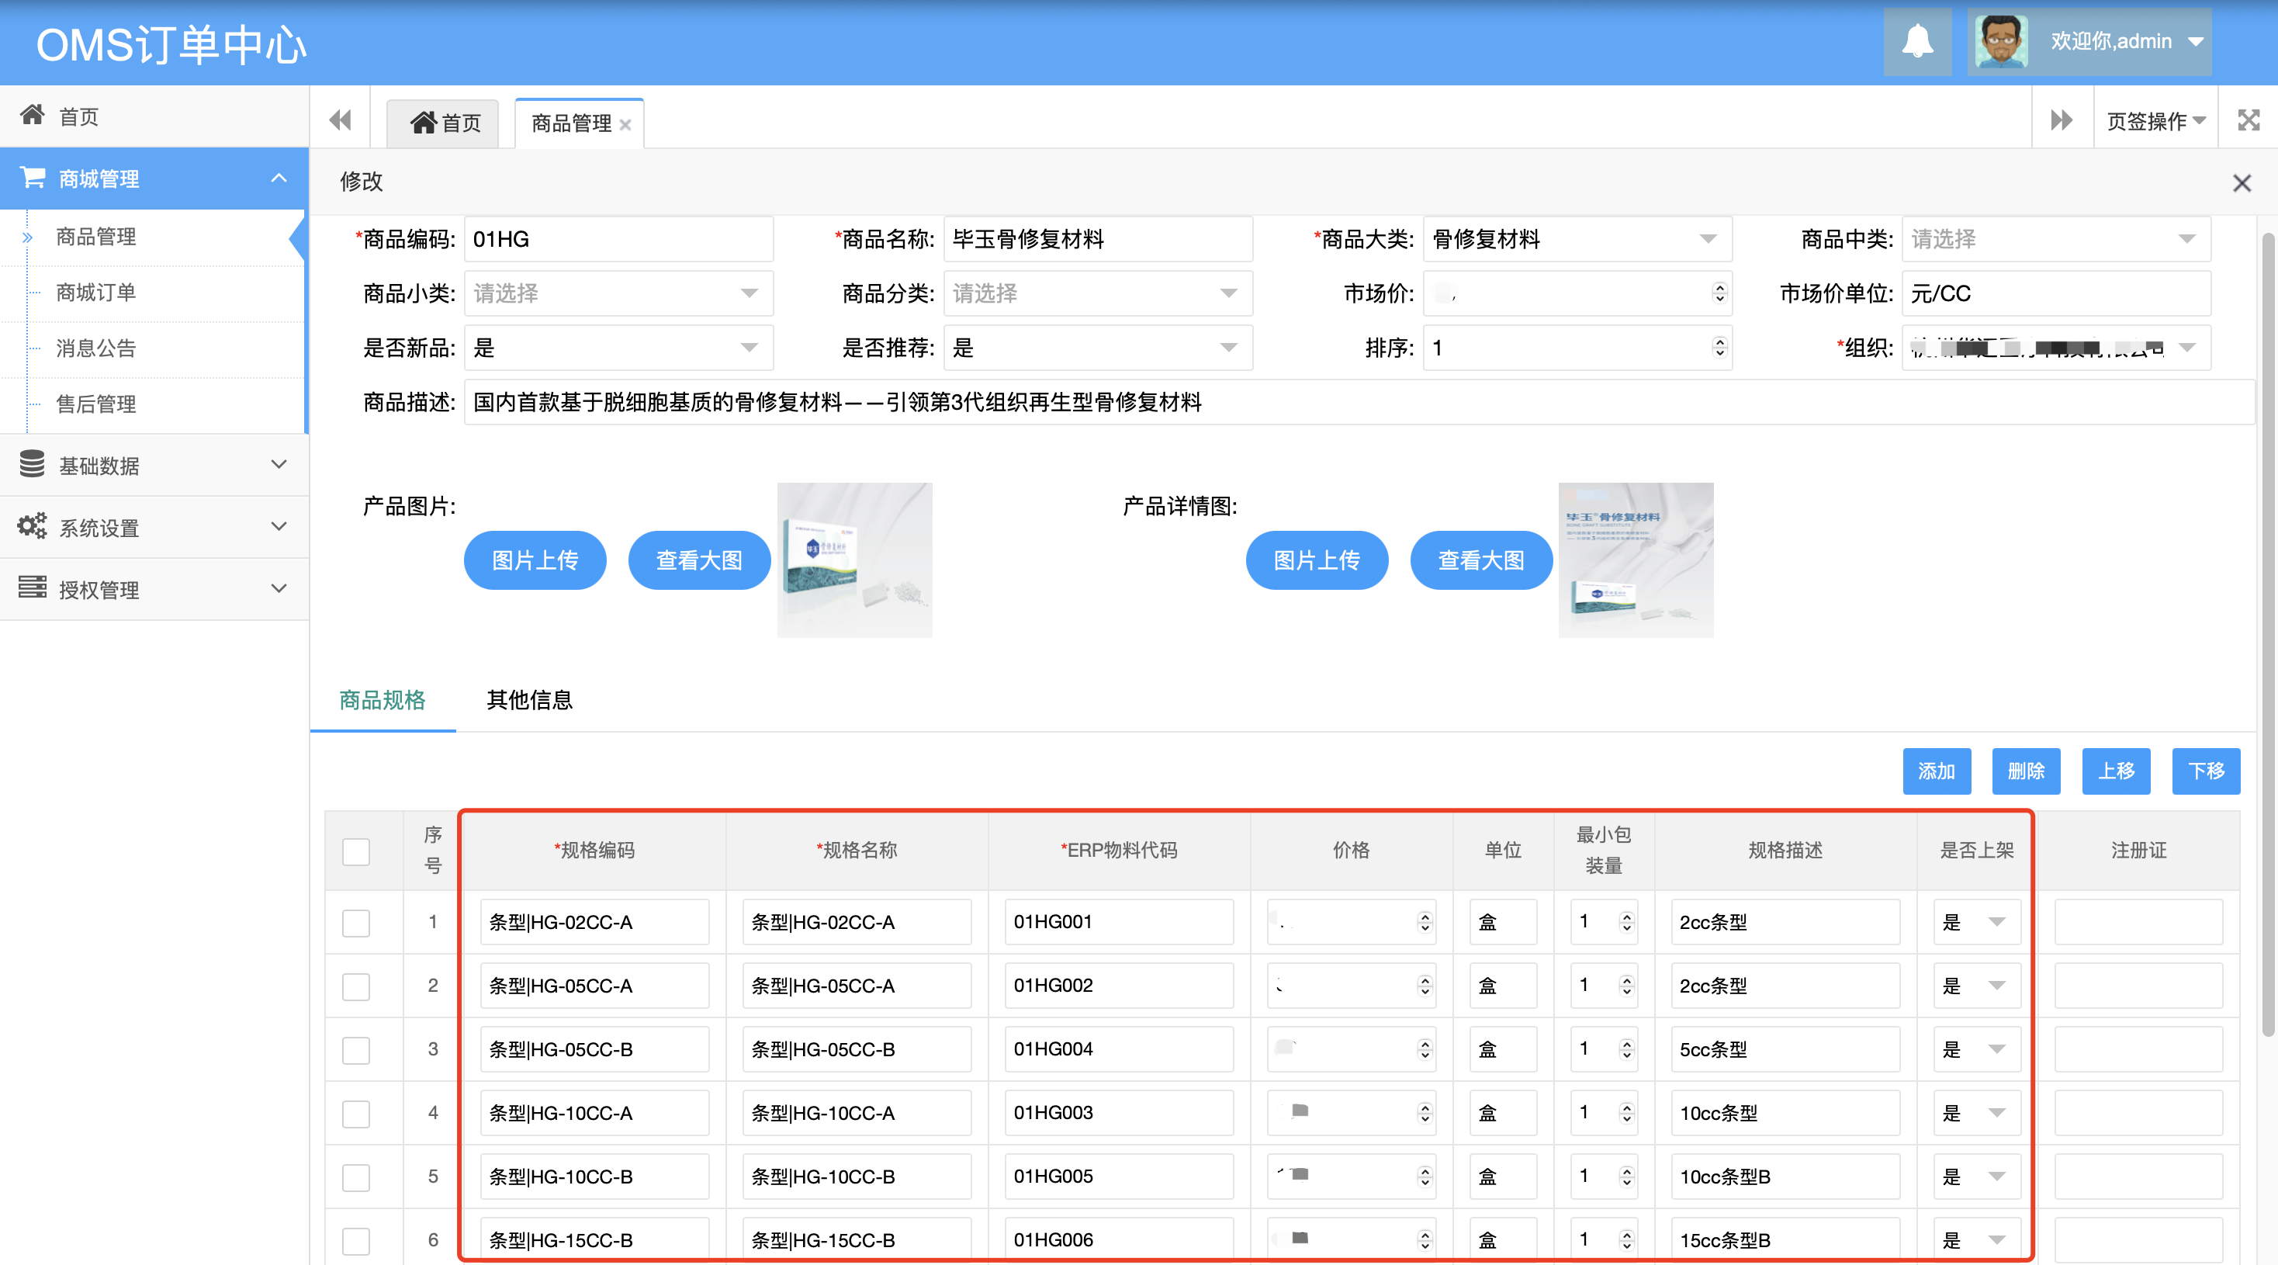Expand the 基础数据 sidebar menu
The height and width of the screenshot is (1265, 2278).
tap(279, 464)
